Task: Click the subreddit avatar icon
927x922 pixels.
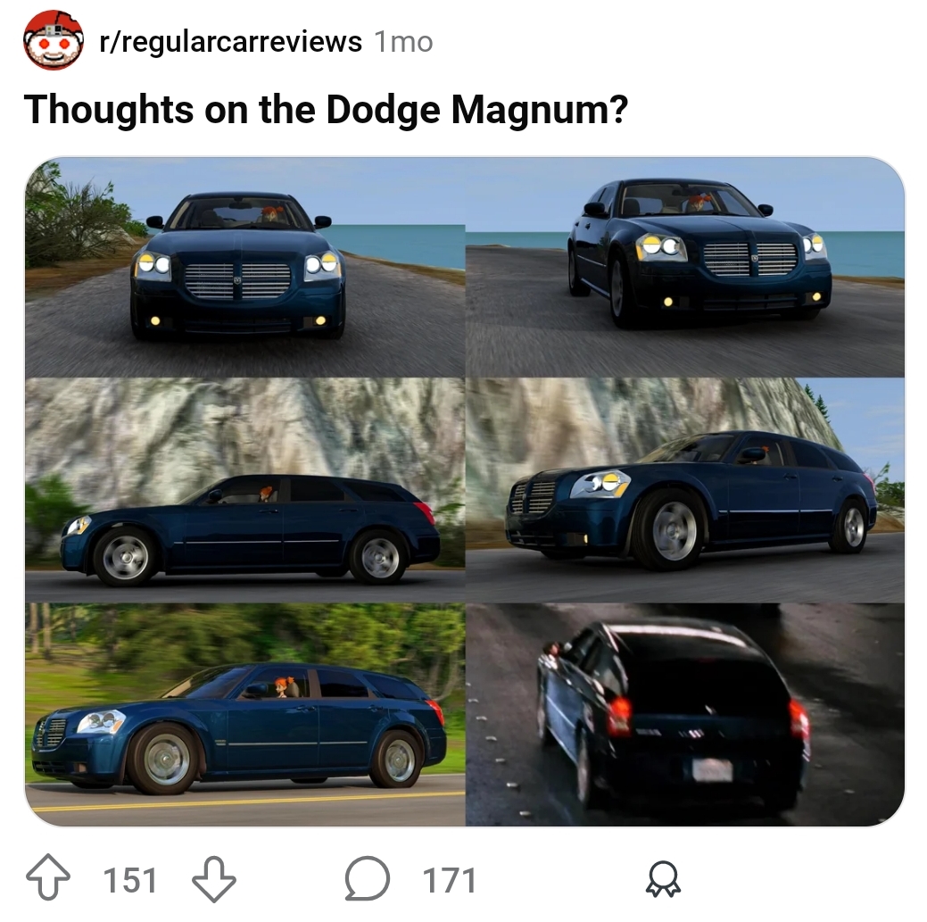Action: 54,40
